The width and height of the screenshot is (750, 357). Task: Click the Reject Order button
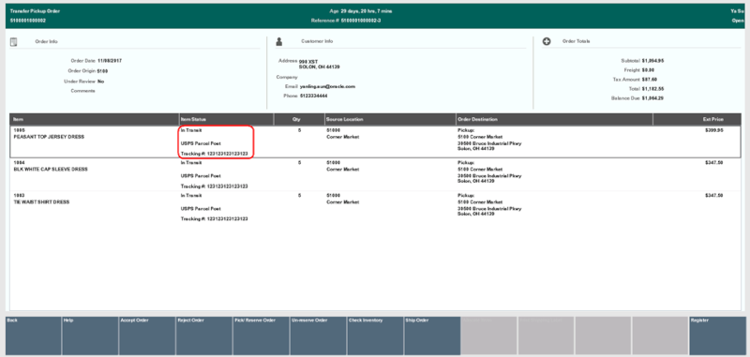204,335
